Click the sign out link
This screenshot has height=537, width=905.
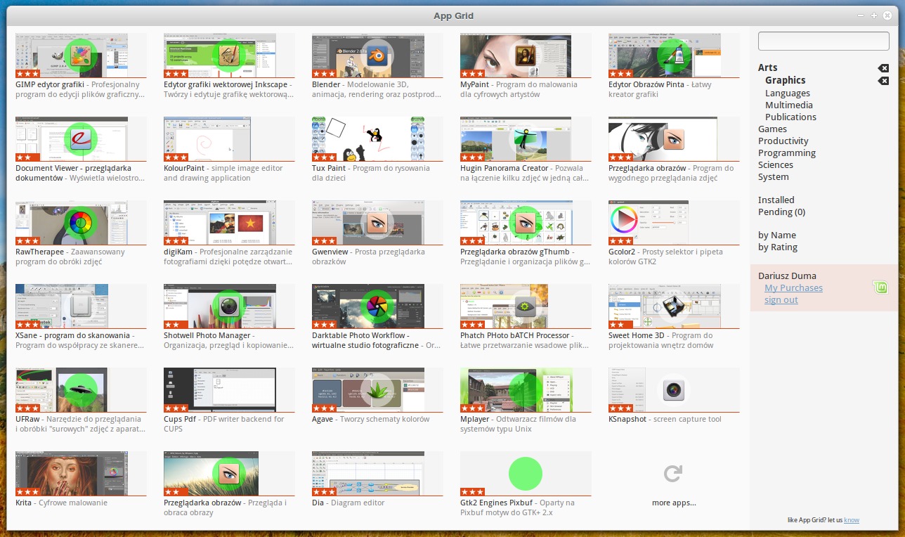click(781, 299)
